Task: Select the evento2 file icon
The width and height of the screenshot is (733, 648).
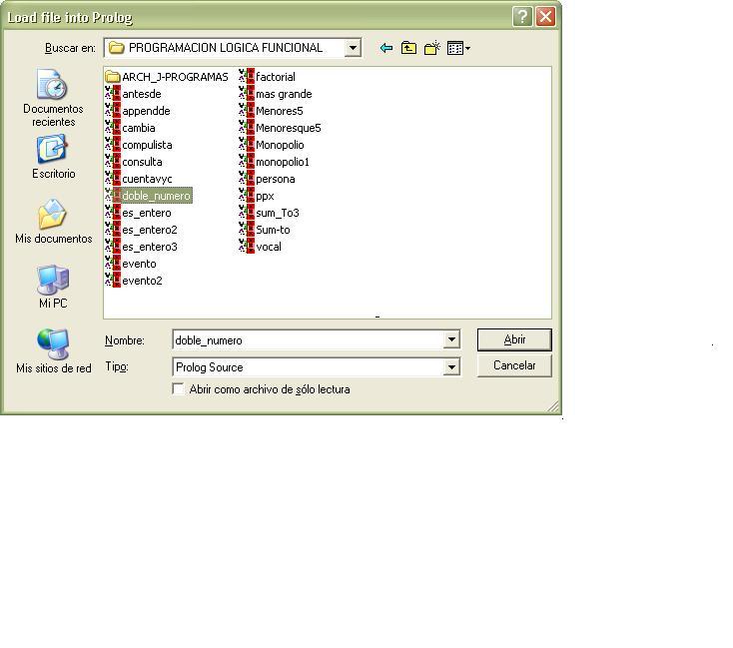Action: coord(113,280)
